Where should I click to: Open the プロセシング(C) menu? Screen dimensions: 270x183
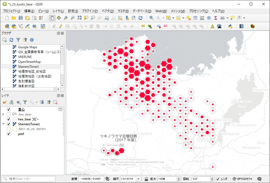pos(198,11)
